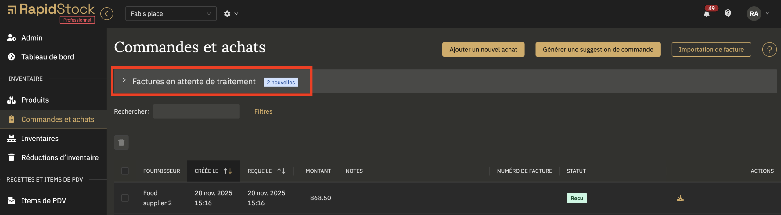Download the Food supplier 2 invoice
This screenshot has height=215, width=781.
click(x=680, y=198)
